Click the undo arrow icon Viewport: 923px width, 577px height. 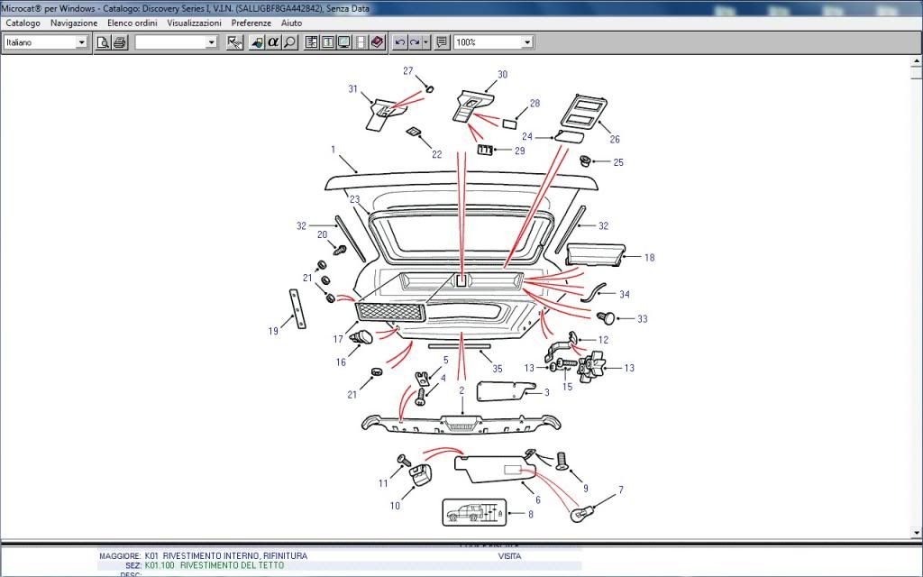[x=400, y=42]
